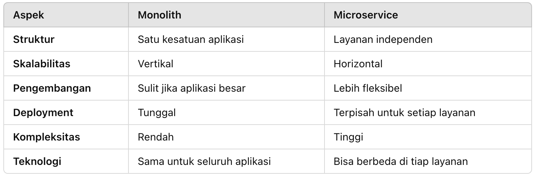
Task: Click the Aspek column header
Action: 29,15
